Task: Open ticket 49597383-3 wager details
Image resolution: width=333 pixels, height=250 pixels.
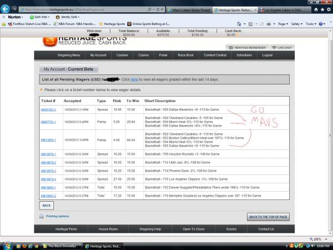Action: (48, 109)
